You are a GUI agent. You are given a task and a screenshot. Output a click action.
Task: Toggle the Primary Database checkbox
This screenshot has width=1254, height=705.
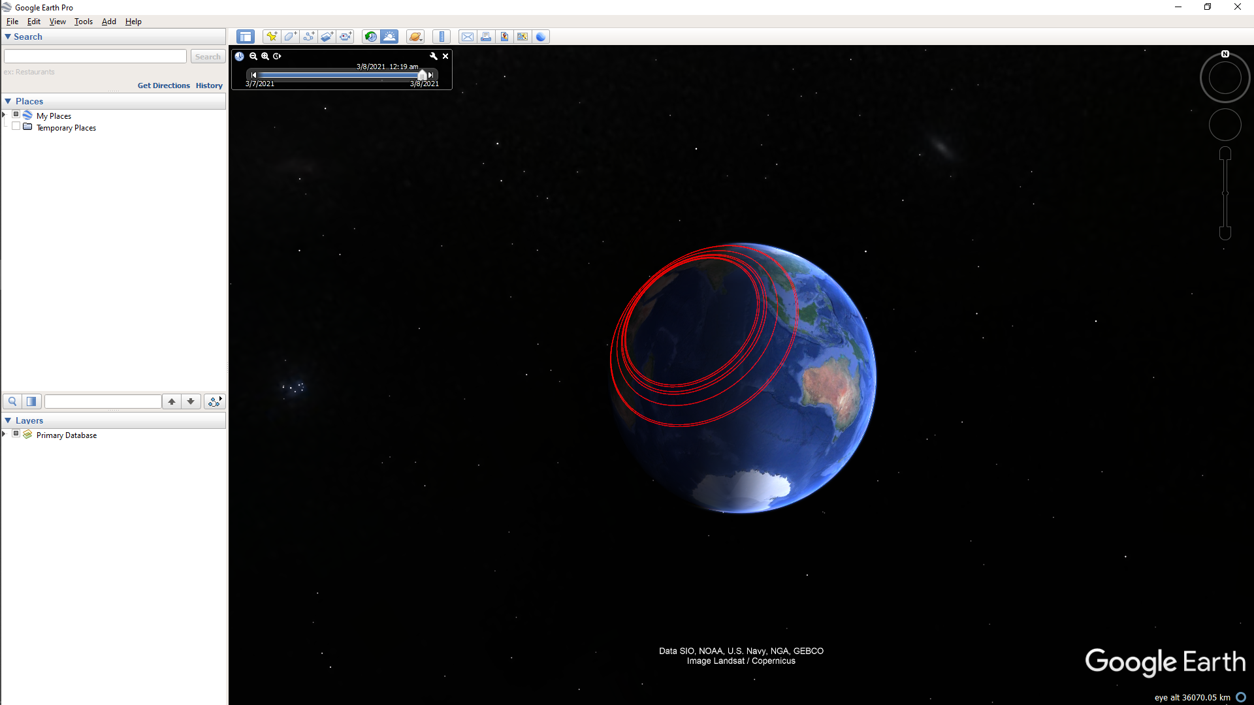pyautogui.click(x=16, y=433)
